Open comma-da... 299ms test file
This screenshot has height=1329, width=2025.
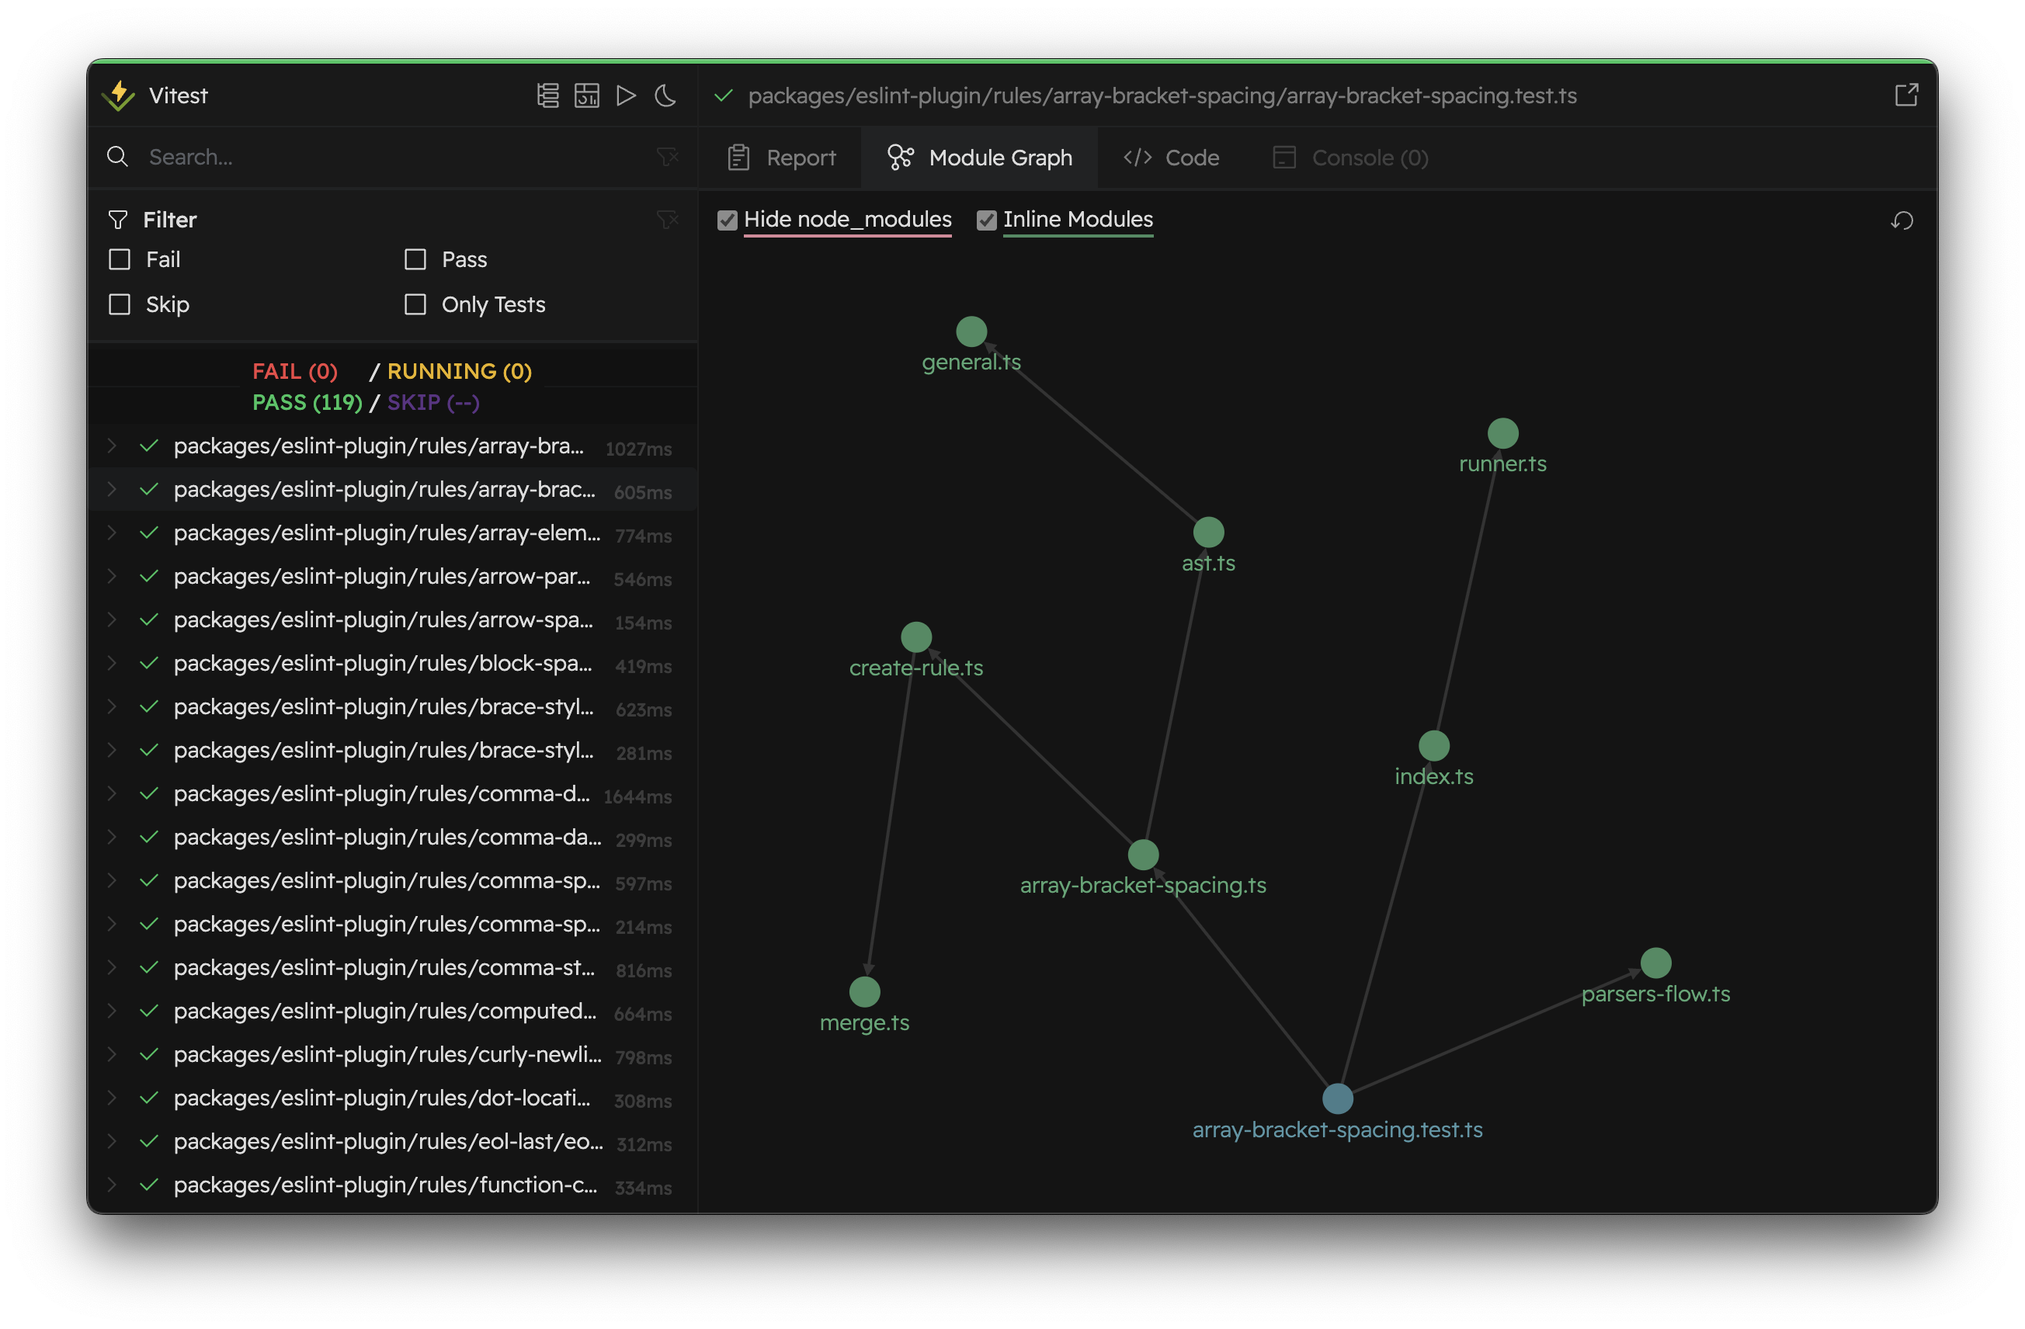tap(392, 837)
